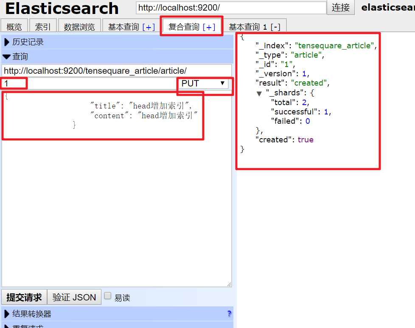Collapse the "_shards" node in the result
Screen dimensions: 415x328
click(259, 93)
